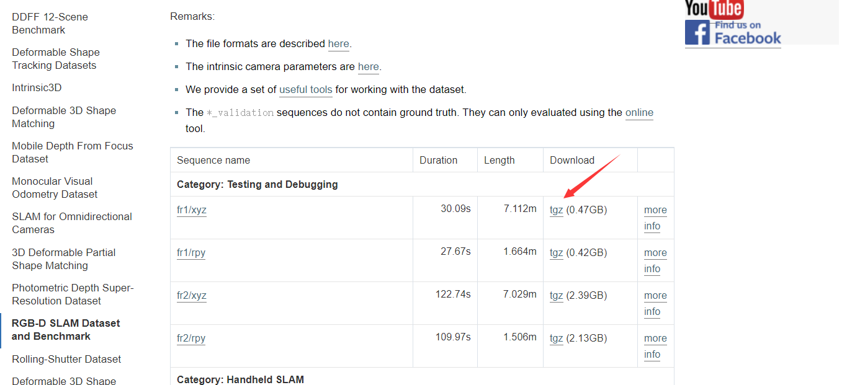The image size is (847, 385).
Task: Open Rolling-Shutter Dataset sidebar link
Action: coord(66,360)
